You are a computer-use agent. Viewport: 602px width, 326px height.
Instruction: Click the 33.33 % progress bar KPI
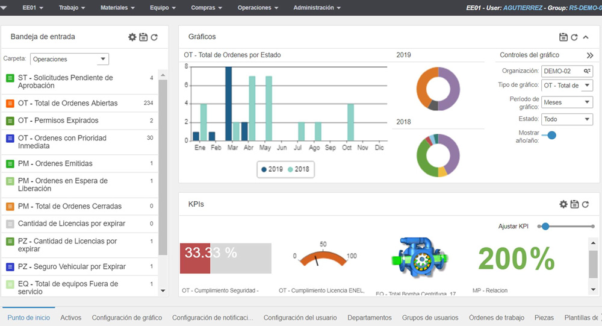tap(225, 258)
